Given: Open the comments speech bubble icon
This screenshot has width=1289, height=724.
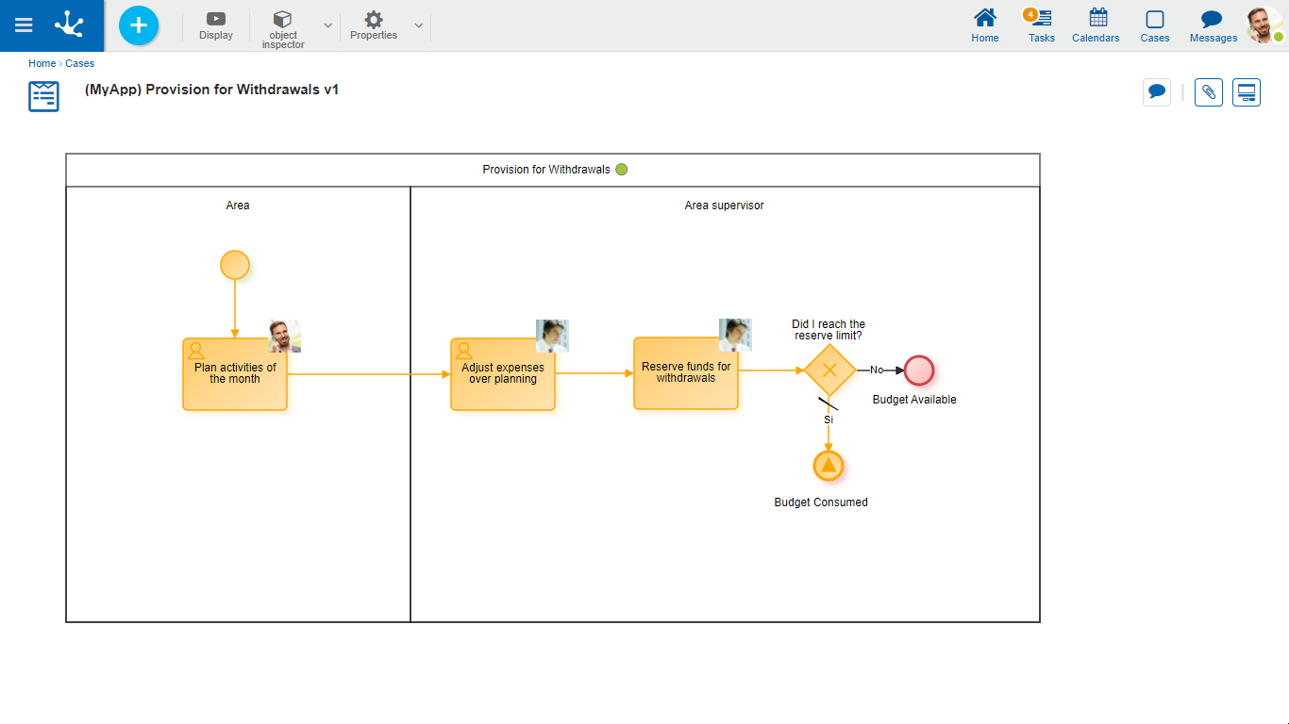Looking at the screenshot, I should [x=1157, y=92].
